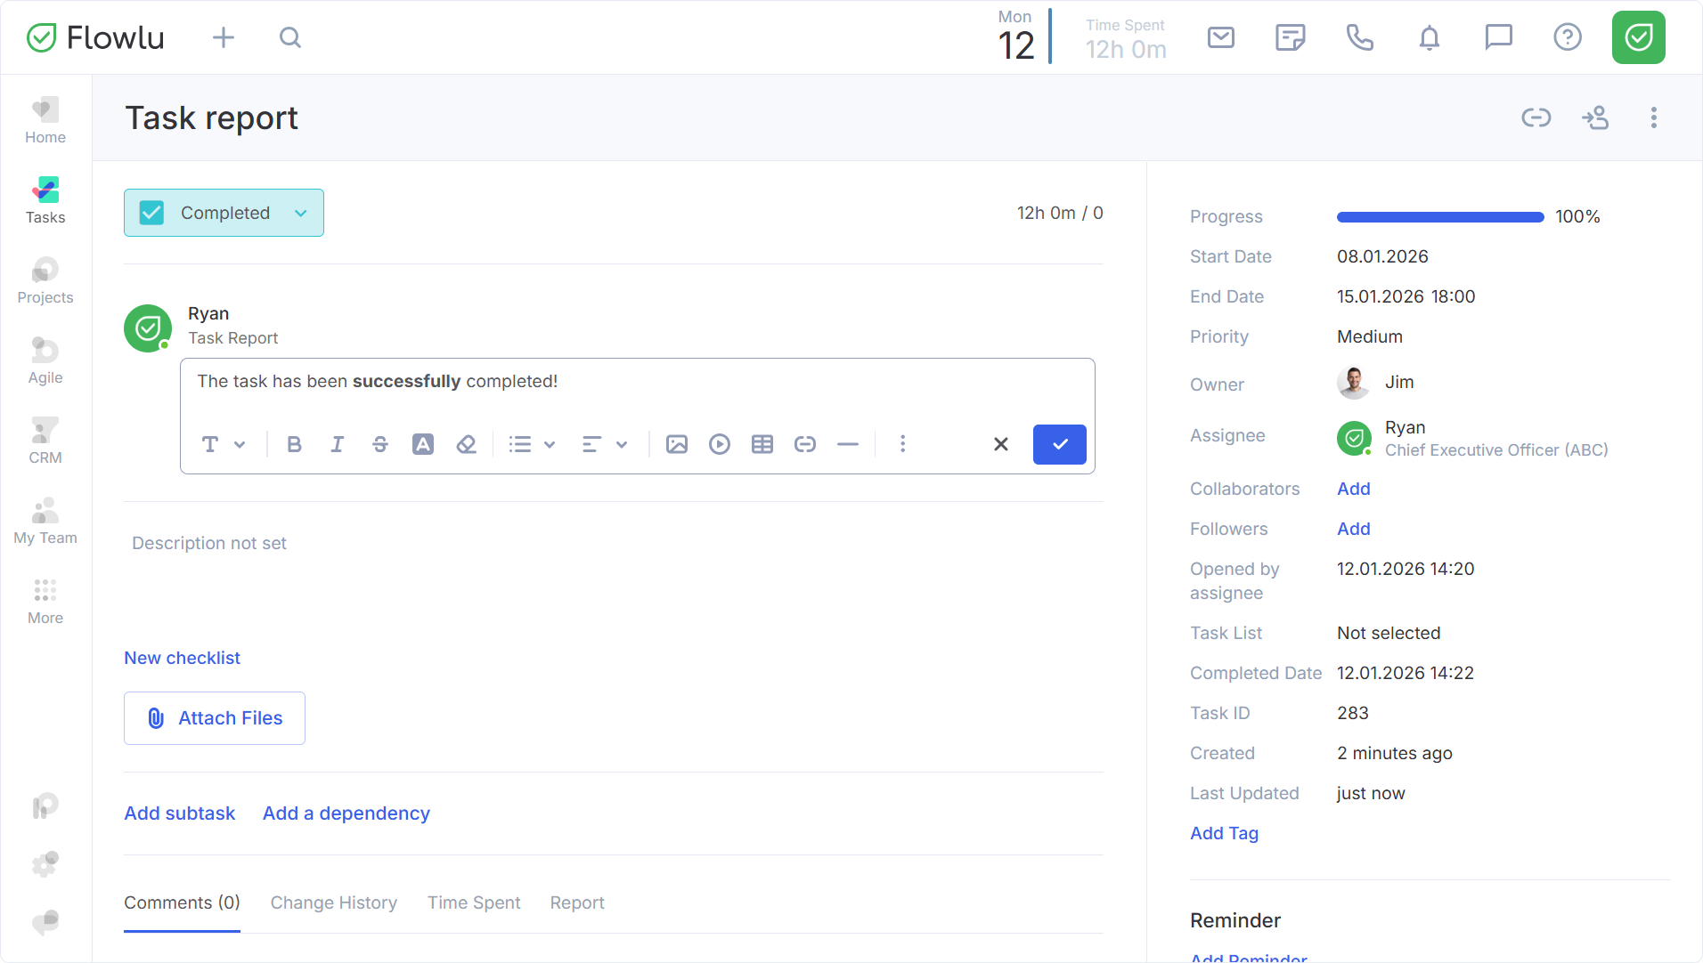Open the notifications bell

pos(1429,37)
